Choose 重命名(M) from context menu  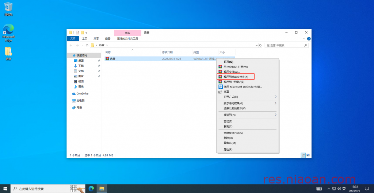248,143
